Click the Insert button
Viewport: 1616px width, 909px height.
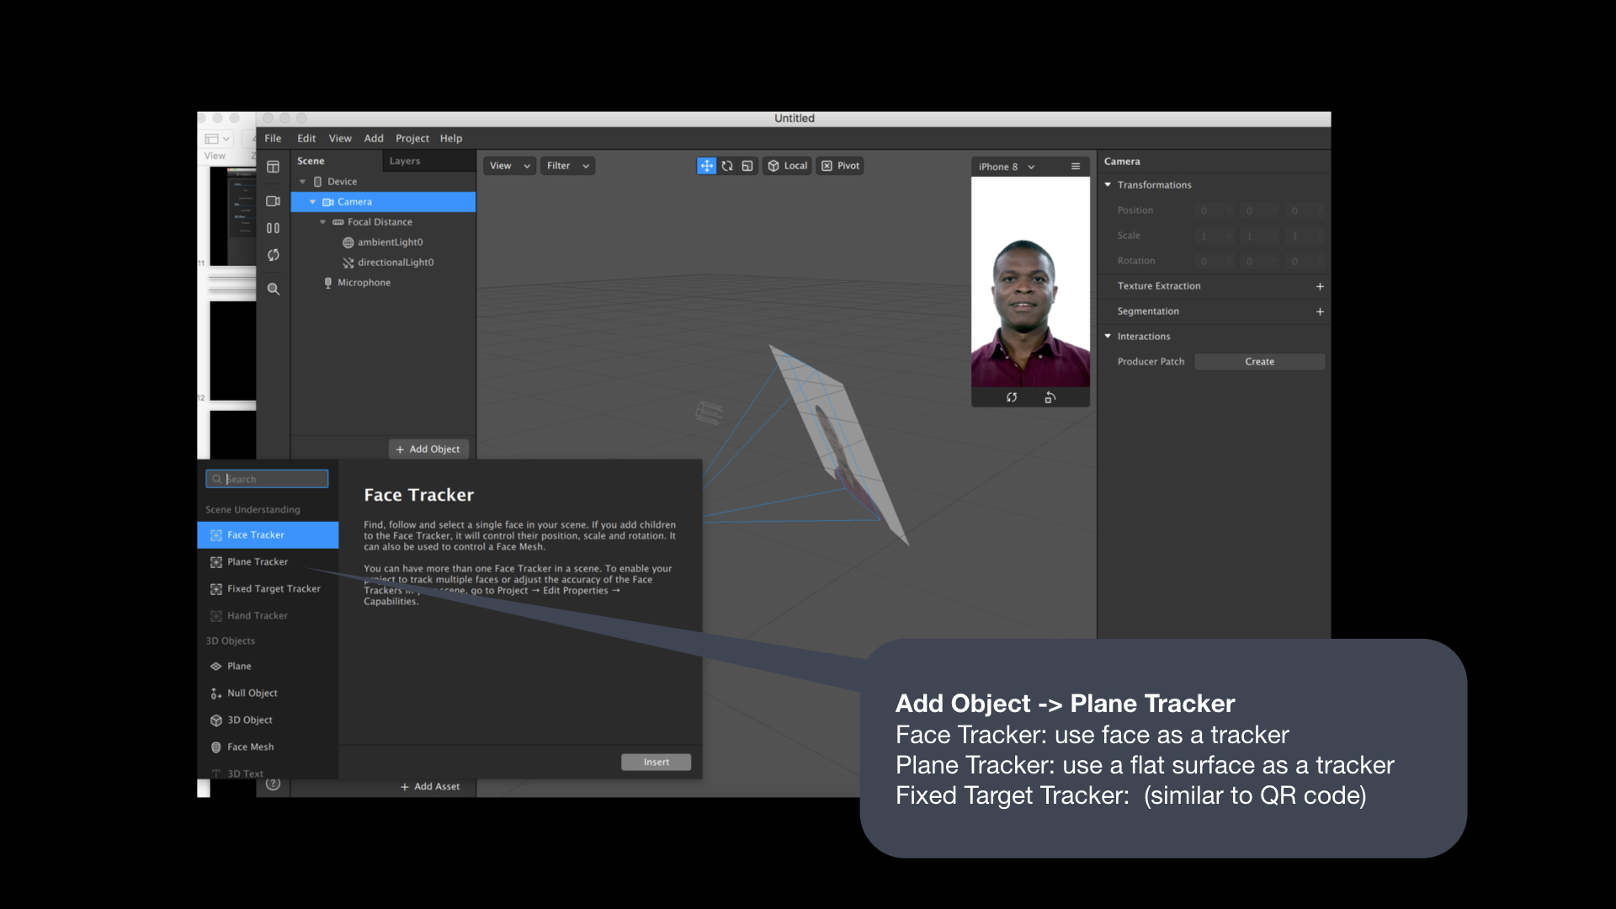(656, 762)
